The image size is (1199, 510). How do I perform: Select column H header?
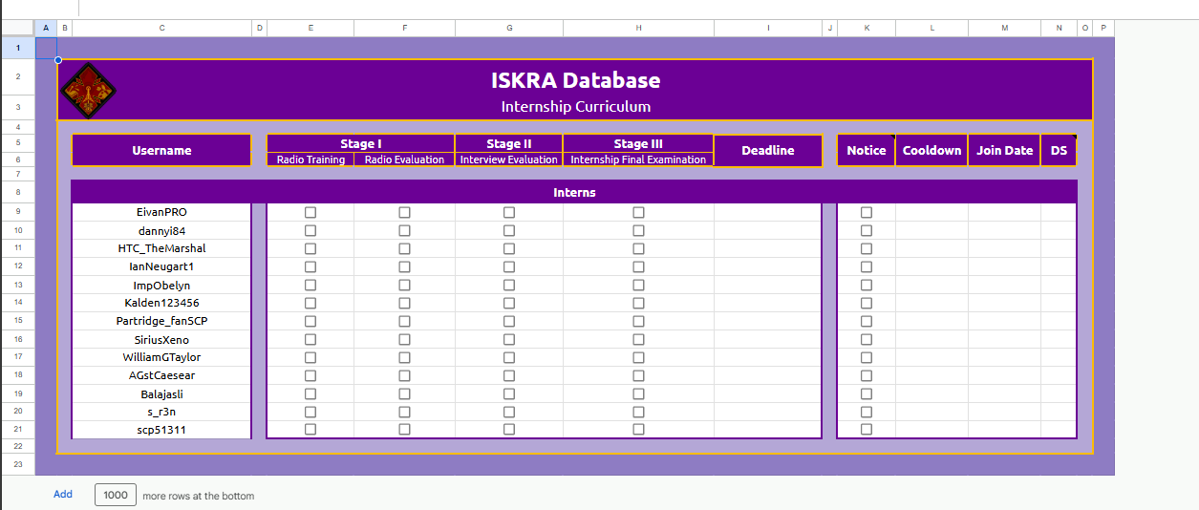click(x=638, y=29)
